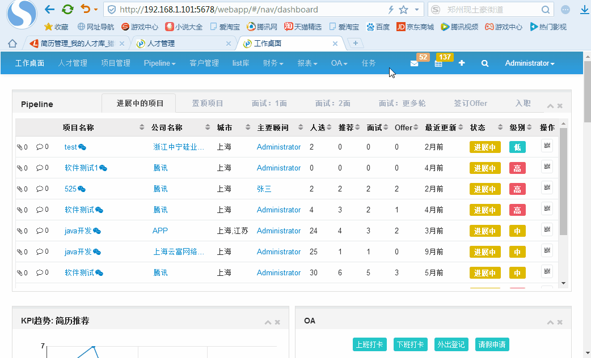Viewport: 591px width, 358px height.
Task: Open list库 in navbar
Action: (240, 63)
